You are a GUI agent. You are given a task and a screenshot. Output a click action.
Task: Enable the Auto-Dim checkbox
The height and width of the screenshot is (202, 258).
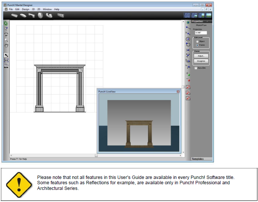(x=196, y=68)
